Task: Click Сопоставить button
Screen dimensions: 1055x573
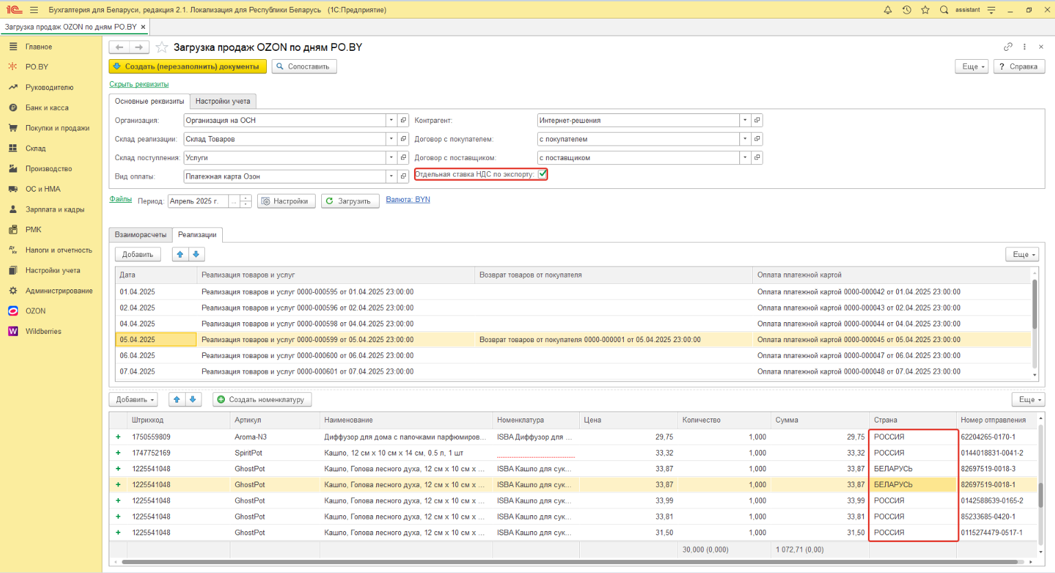Action: (x=304, y=67)
